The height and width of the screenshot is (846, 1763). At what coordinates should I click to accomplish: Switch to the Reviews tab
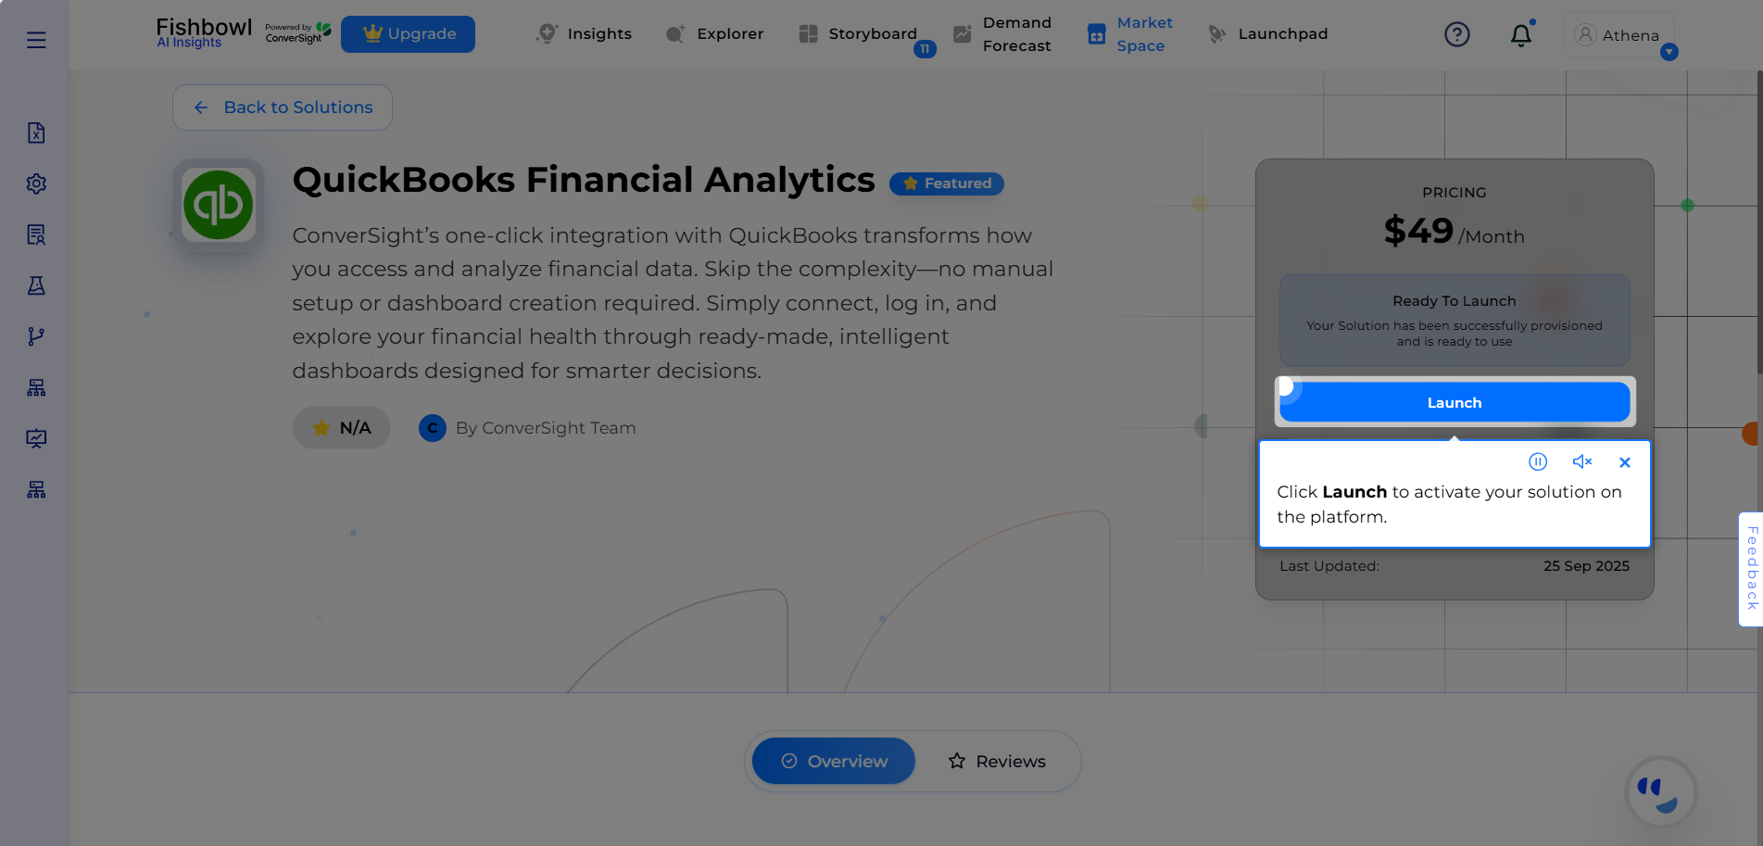pos(997,761)
